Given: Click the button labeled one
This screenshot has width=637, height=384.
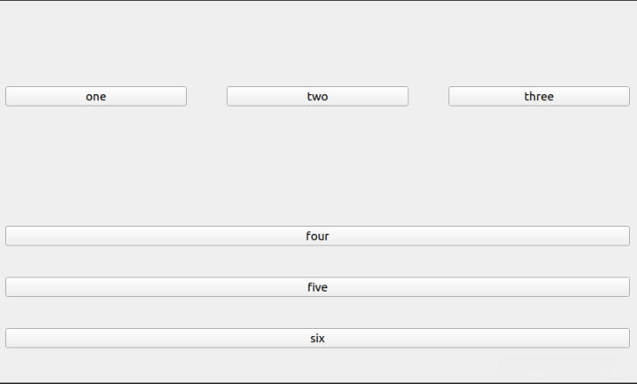Looking at the screenshot, I should (x=96, y=96).
